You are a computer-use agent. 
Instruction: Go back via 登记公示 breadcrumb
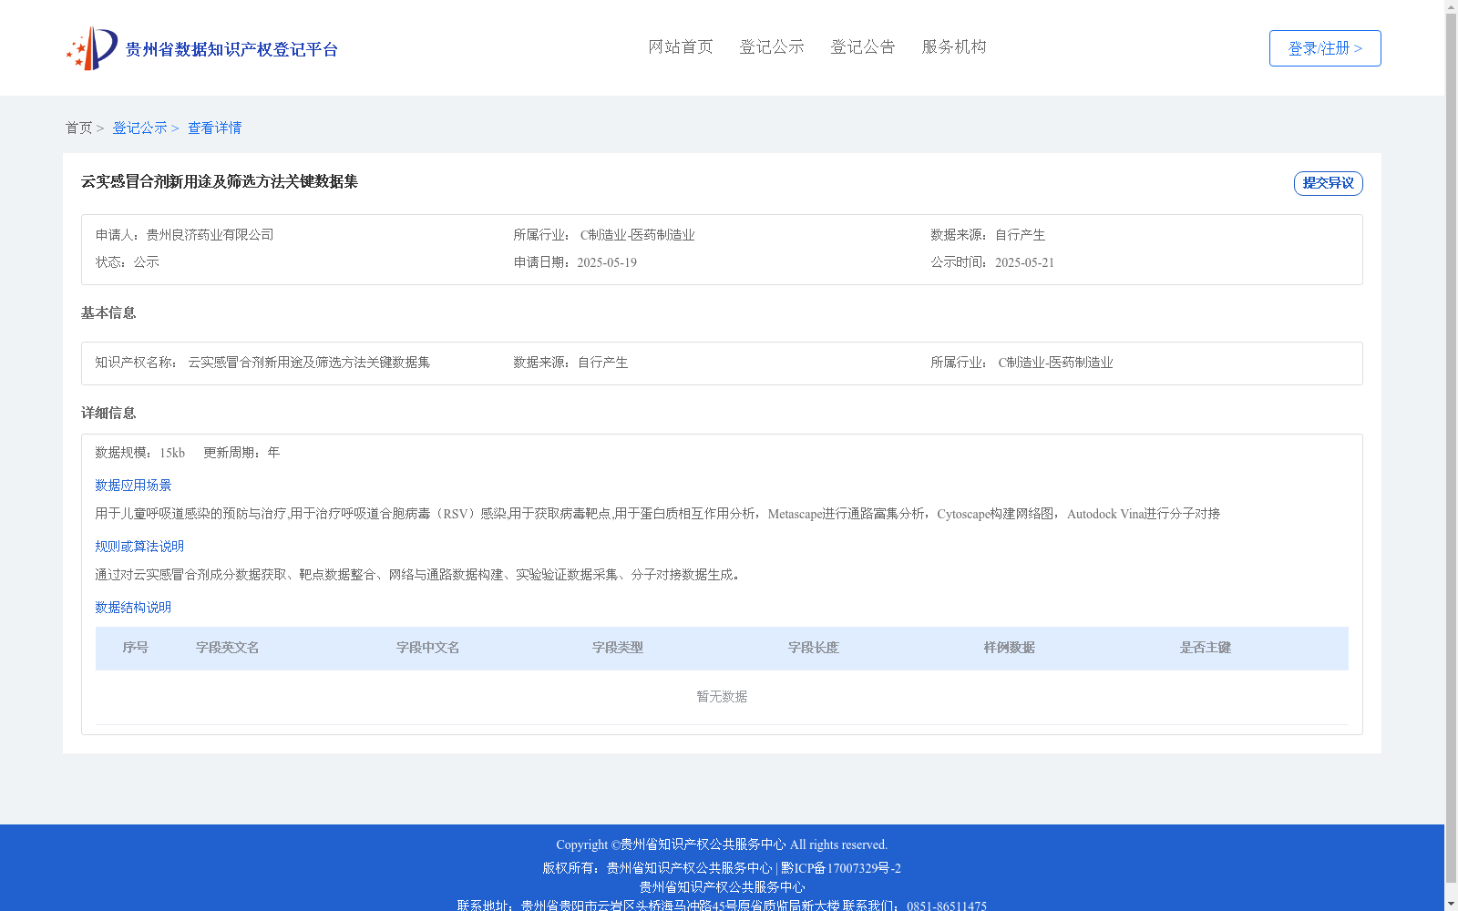click(139, 128)
